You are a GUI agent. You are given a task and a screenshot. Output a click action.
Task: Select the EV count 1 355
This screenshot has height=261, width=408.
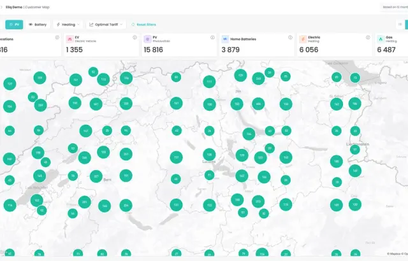[74, 50]
